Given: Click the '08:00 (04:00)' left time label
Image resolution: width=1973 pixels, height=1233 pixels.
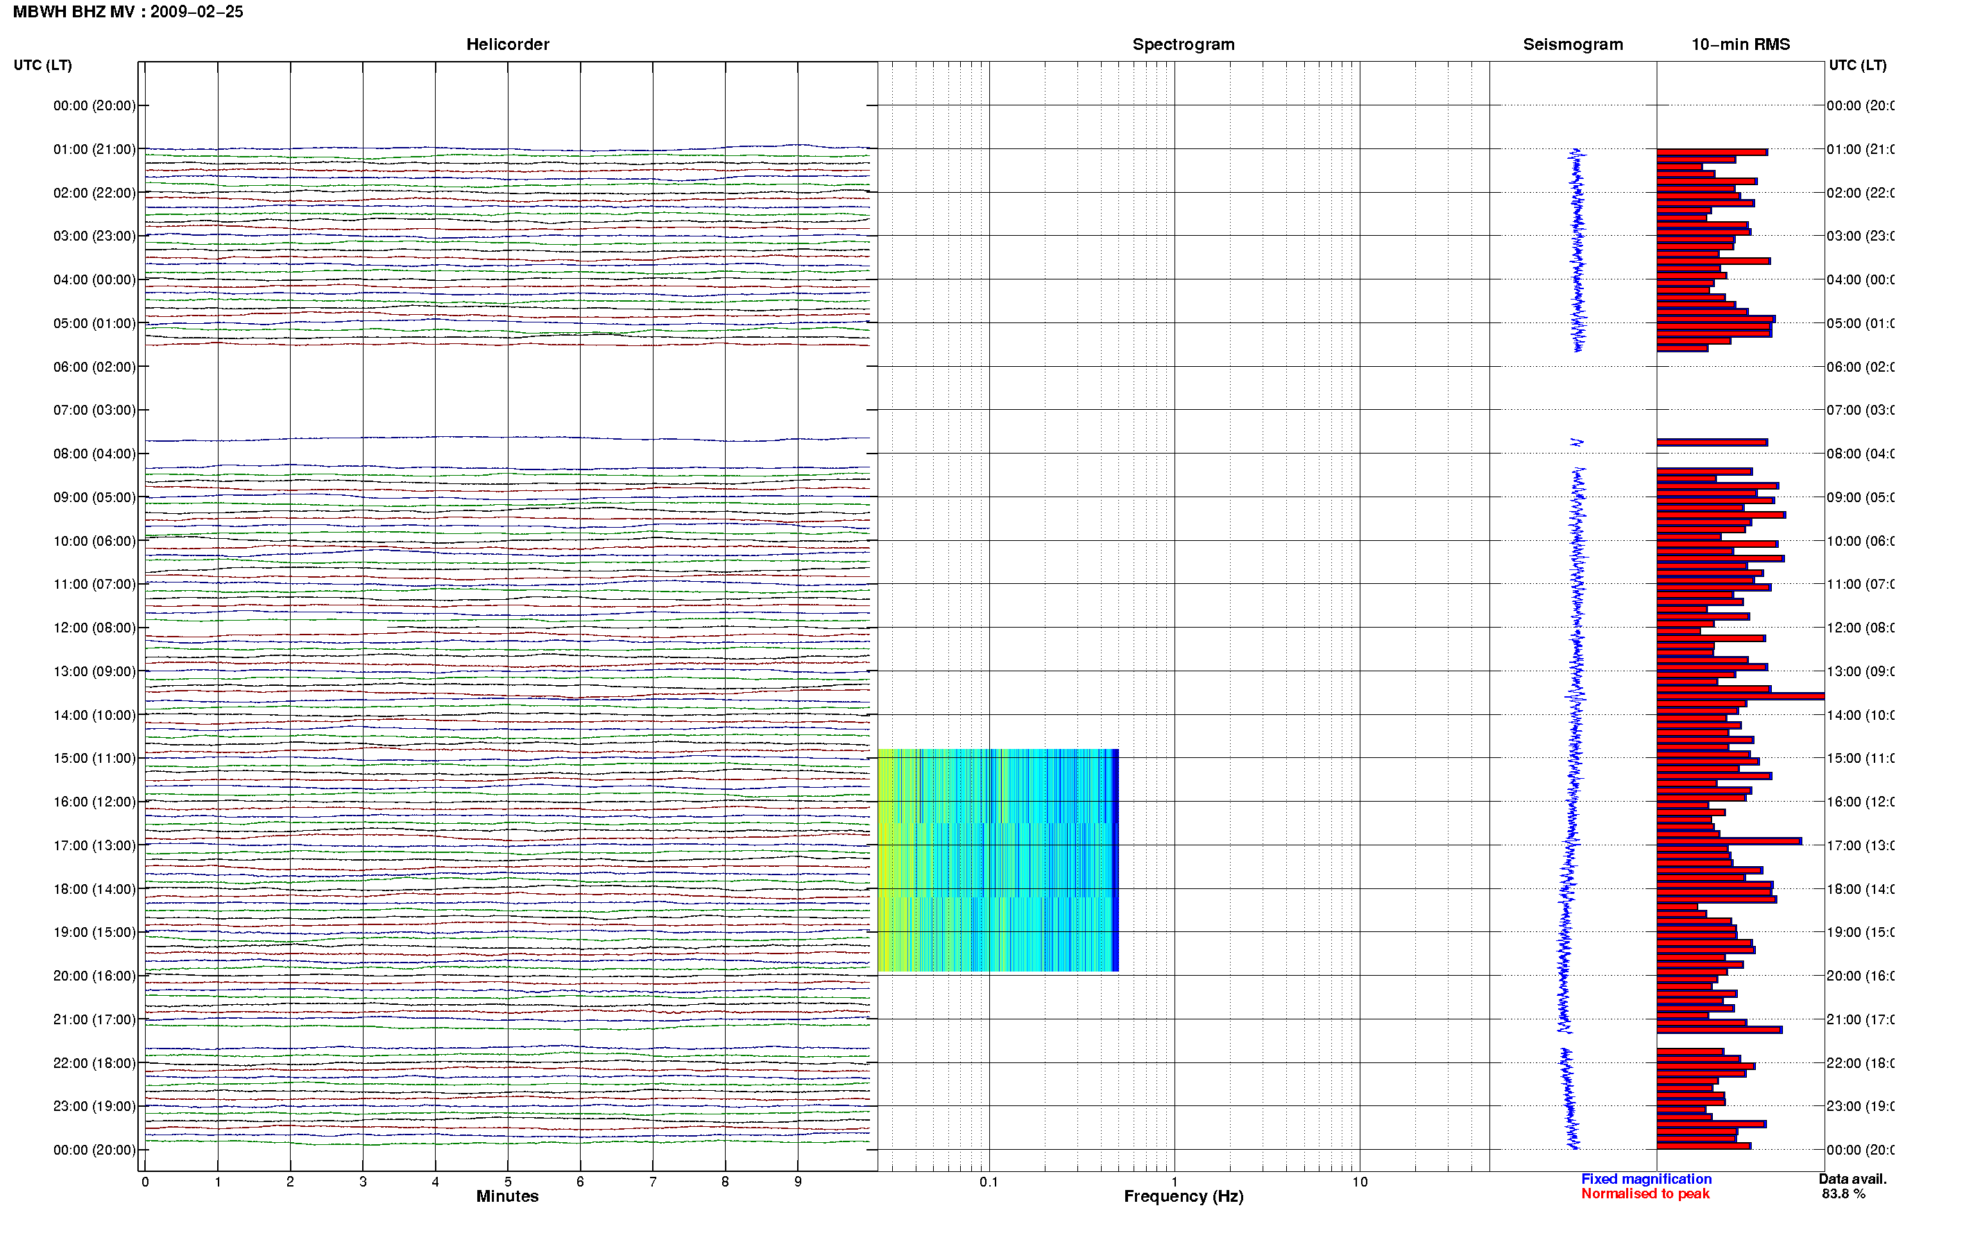Looking at the screenshot, I should (x=94, y=454).
